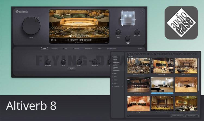The width and height of the screenshot is (204, 121).
Task: Toggle the Color tab indicator dot
Action: (x=52, y=48)
